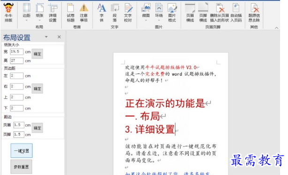Expand the 微图 dropdown arrow
Image resolution: width=288 pixels, height=175 pixels.
(146, 20)
